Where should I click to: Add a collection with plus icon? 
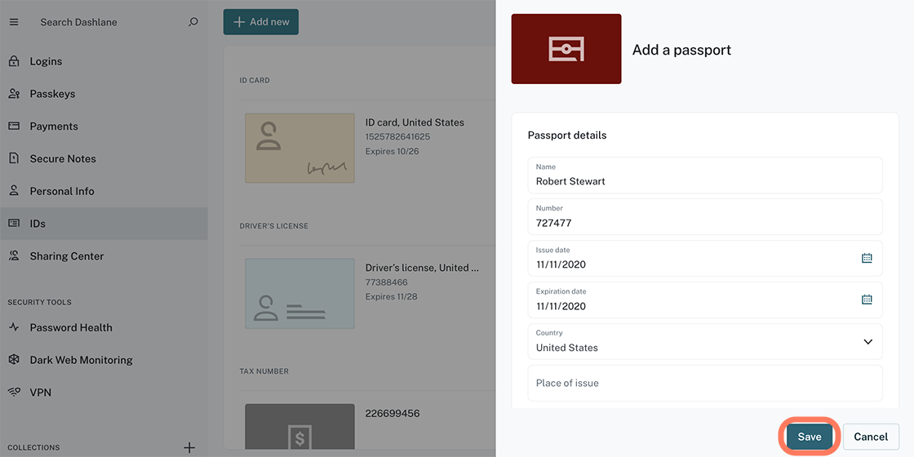click(x=189, y=448)
